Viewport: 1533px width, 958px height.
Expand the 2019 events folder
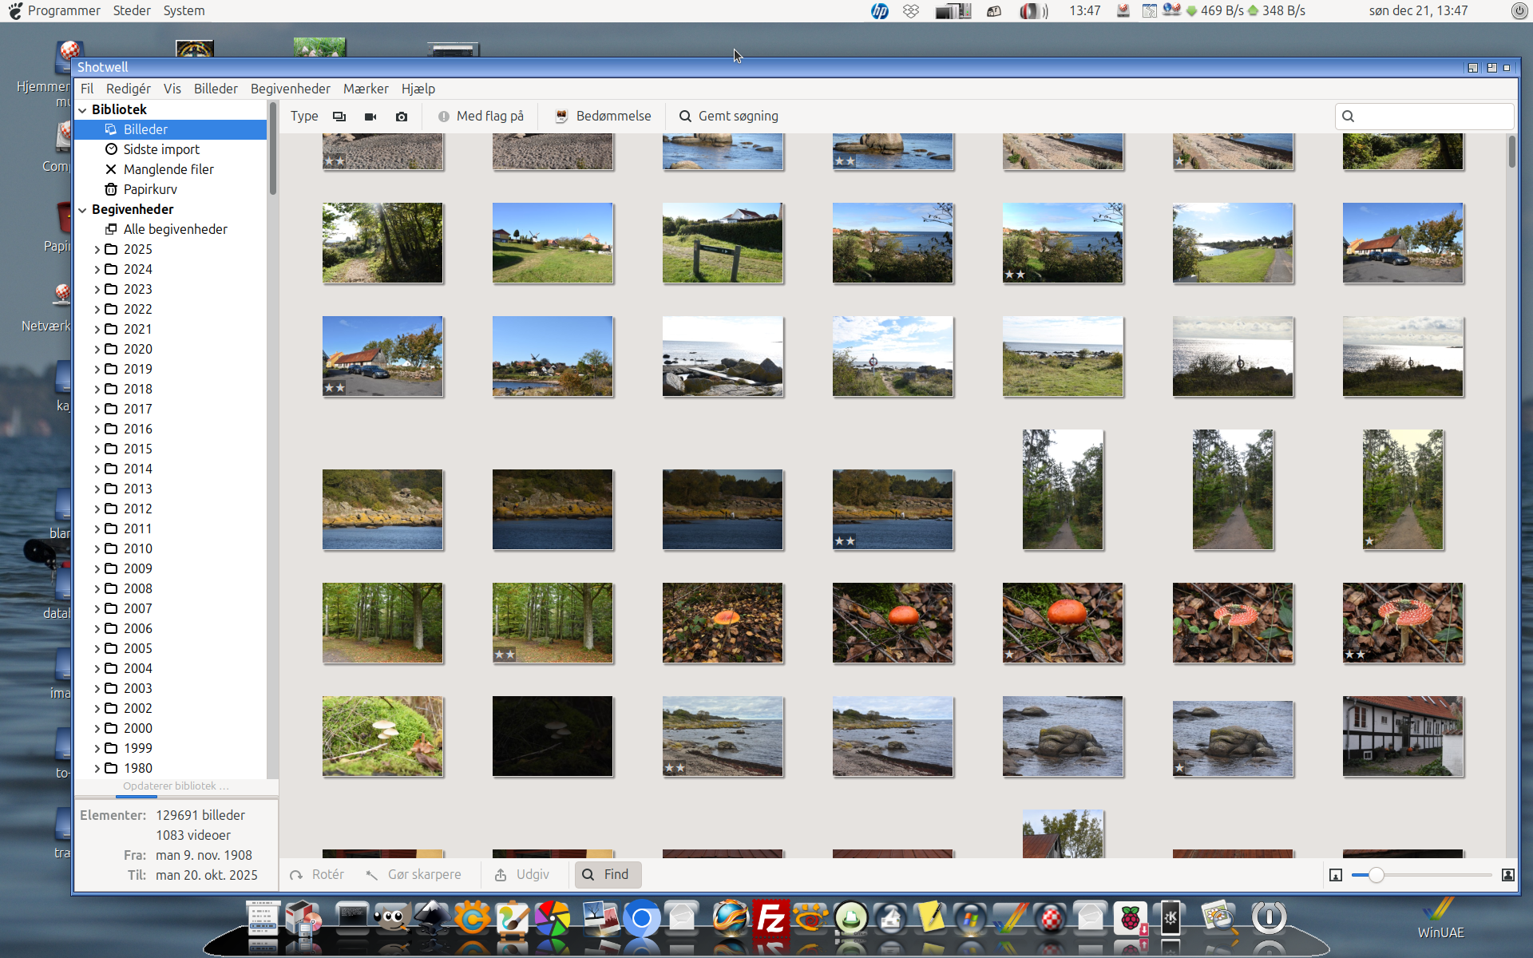(97, 370)
